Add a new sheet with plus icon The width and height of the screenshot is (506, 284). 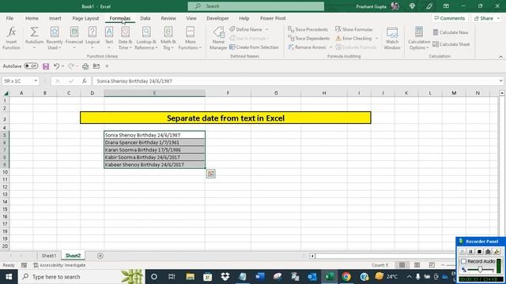100,256
